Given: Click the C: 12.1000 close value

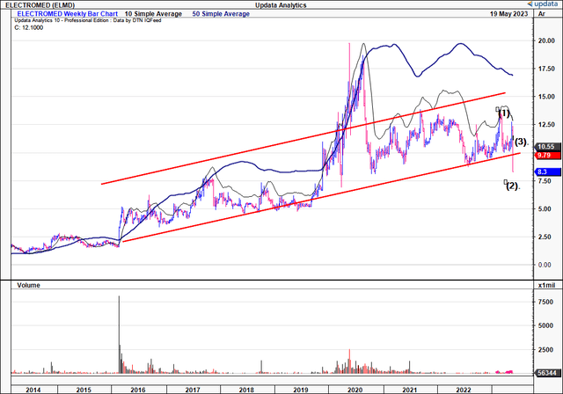Looking at the screenshot, I should tap(29, 27).
